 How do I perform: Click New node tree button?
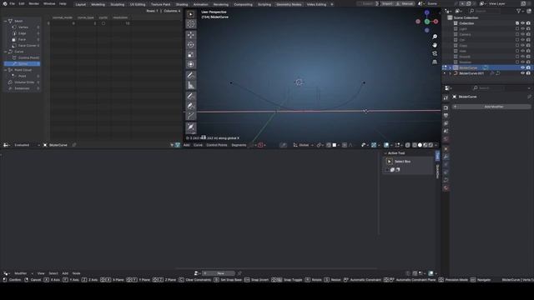[x=219, y=273]
